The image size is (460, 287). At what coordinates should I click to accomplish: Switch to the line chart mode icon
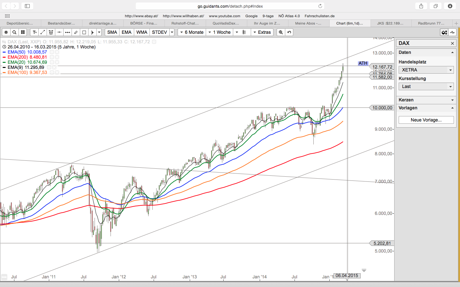click(453, 32)
